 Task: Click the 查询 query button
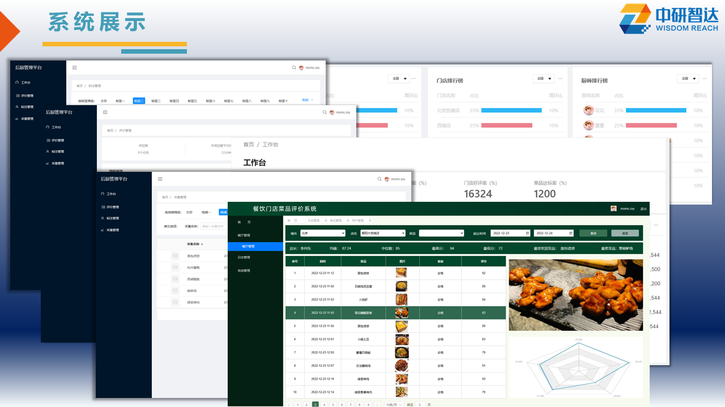pos(592,233)
